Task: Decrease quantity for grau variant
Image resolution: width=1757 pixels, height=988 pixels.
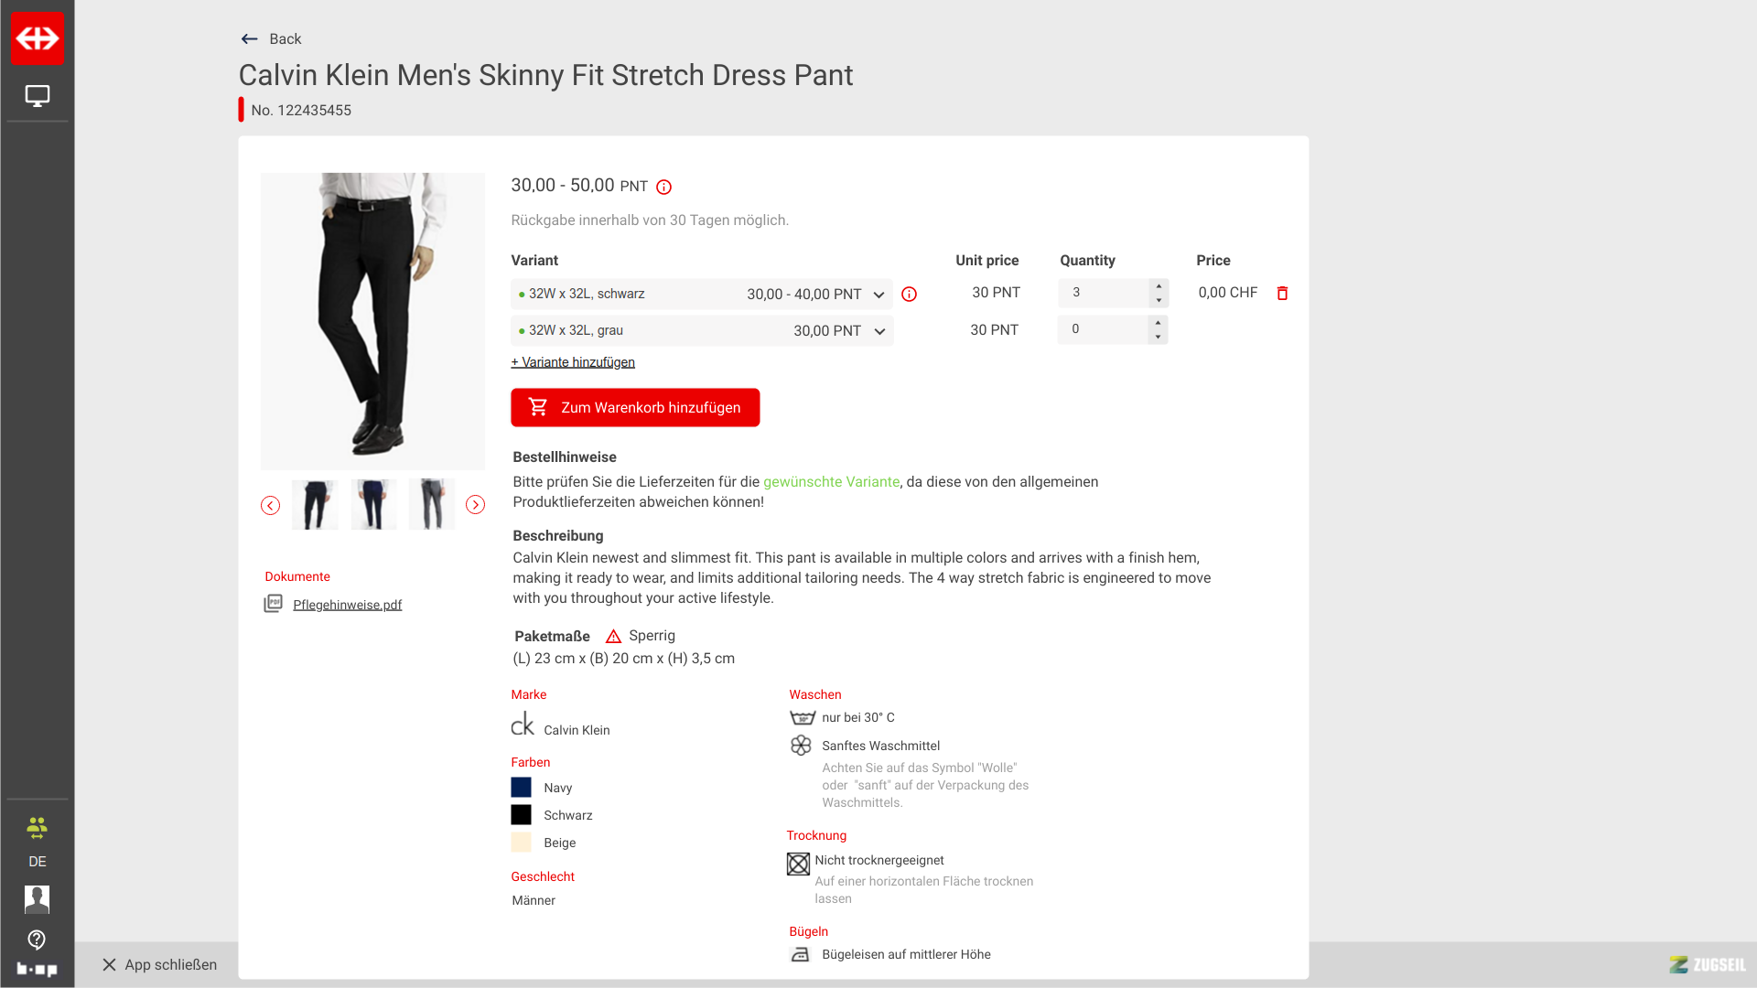Action: pos(1159,338)
